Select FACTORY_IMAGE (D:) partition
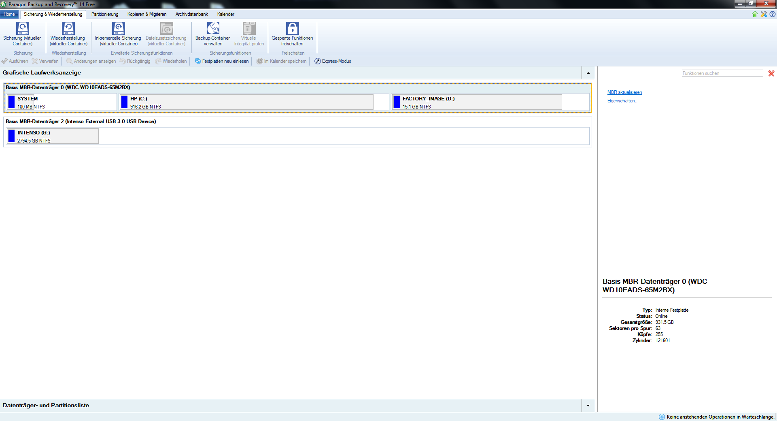This screenshot has width=777, height=421. pyautogui.click(x=490, y=102)
